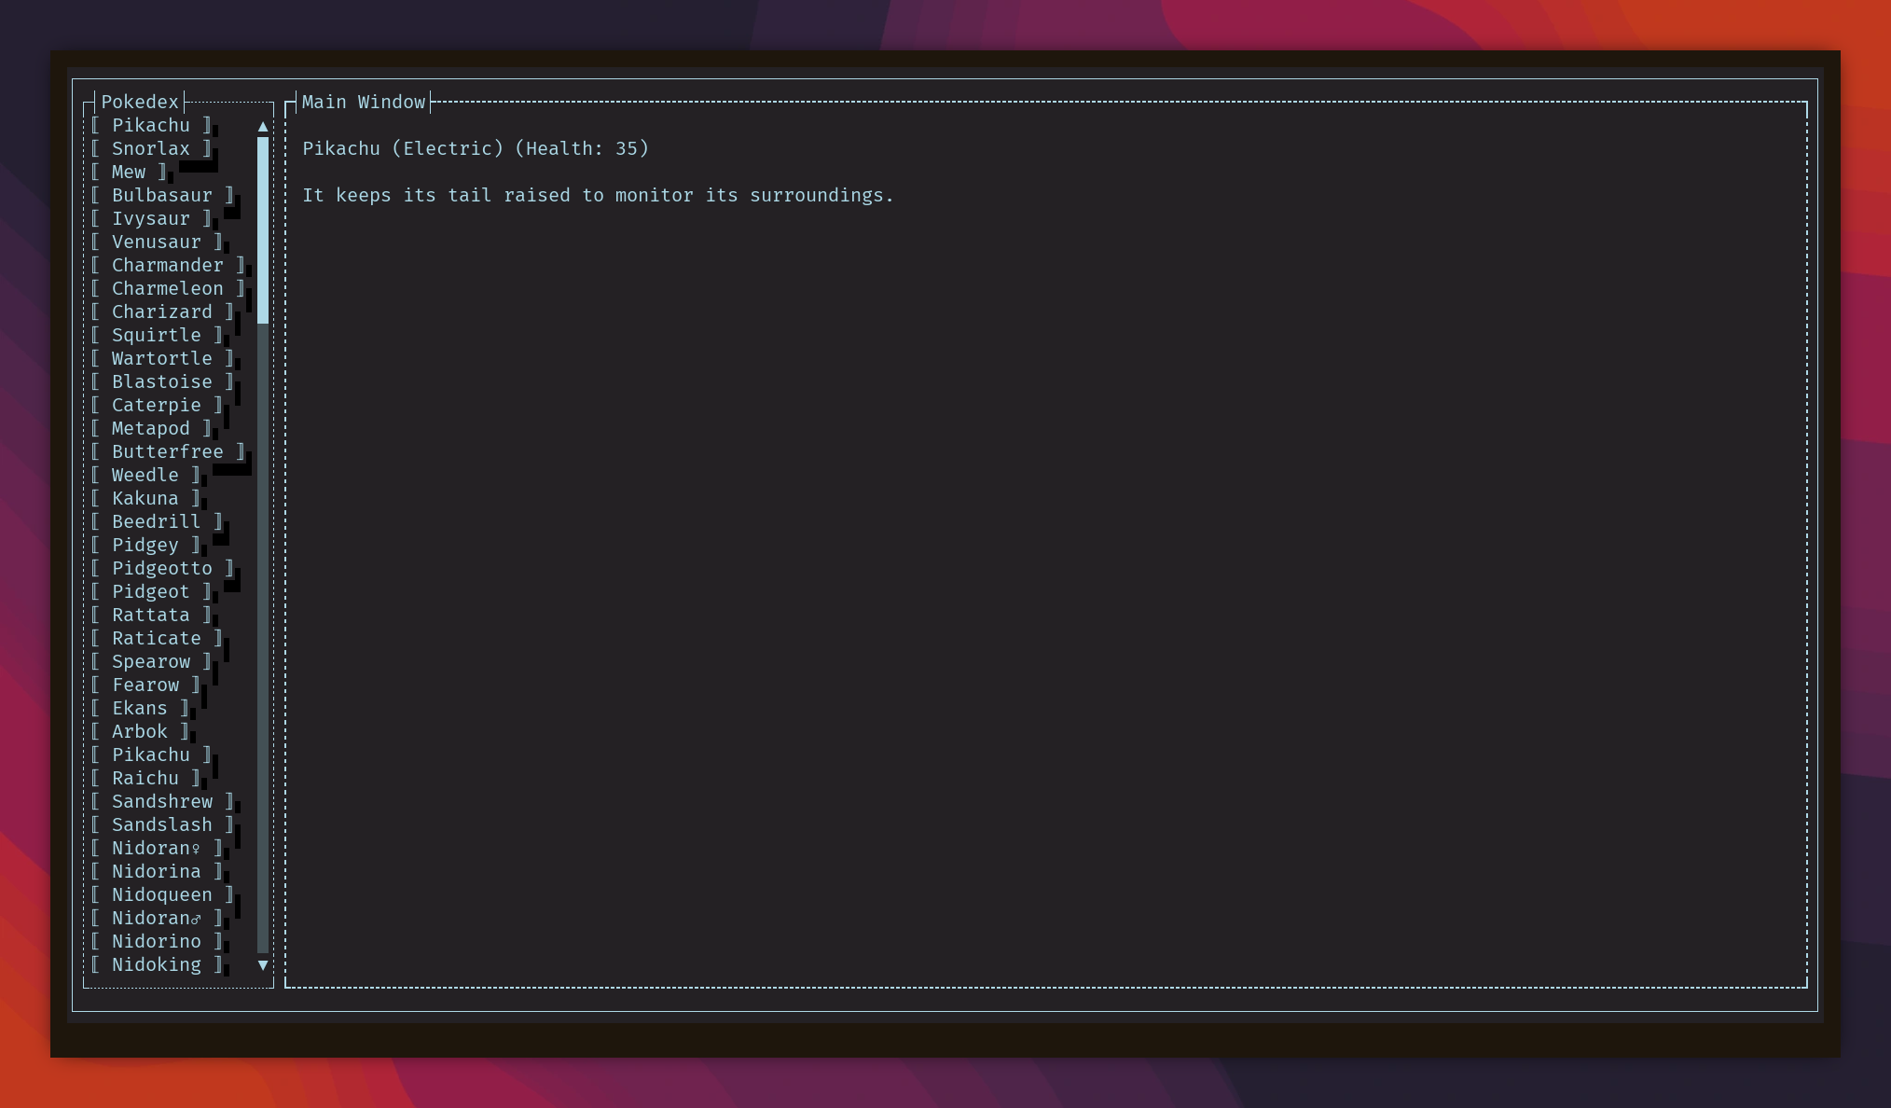Select Raichu from the list
This screenshot has width=1891, height=1108.
tap(145, 779)
